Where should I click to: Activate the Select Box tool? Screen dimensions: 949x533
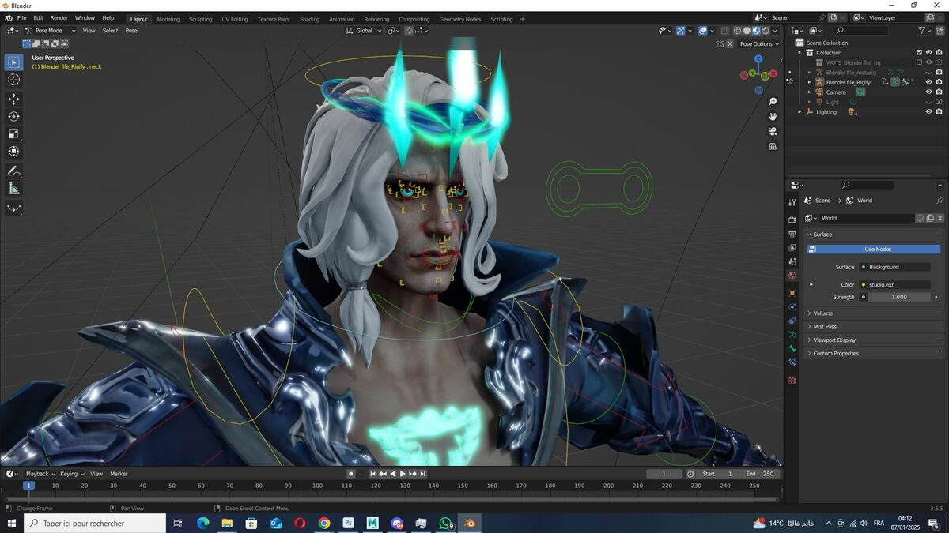13,62
